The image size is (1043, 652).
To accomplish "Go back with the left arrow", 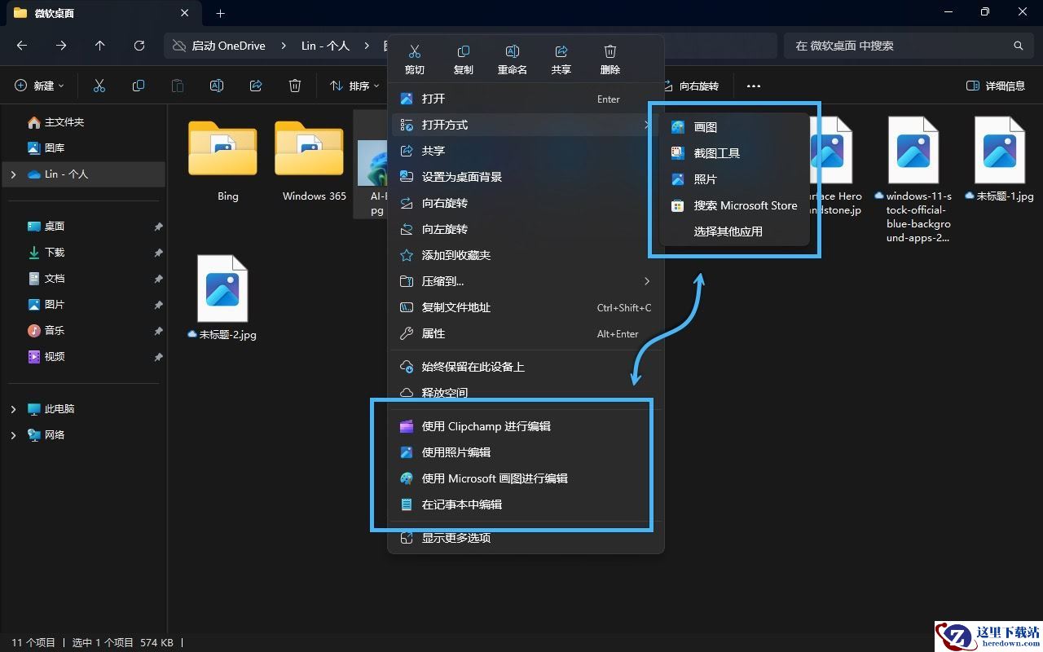I will pos(22,46).
